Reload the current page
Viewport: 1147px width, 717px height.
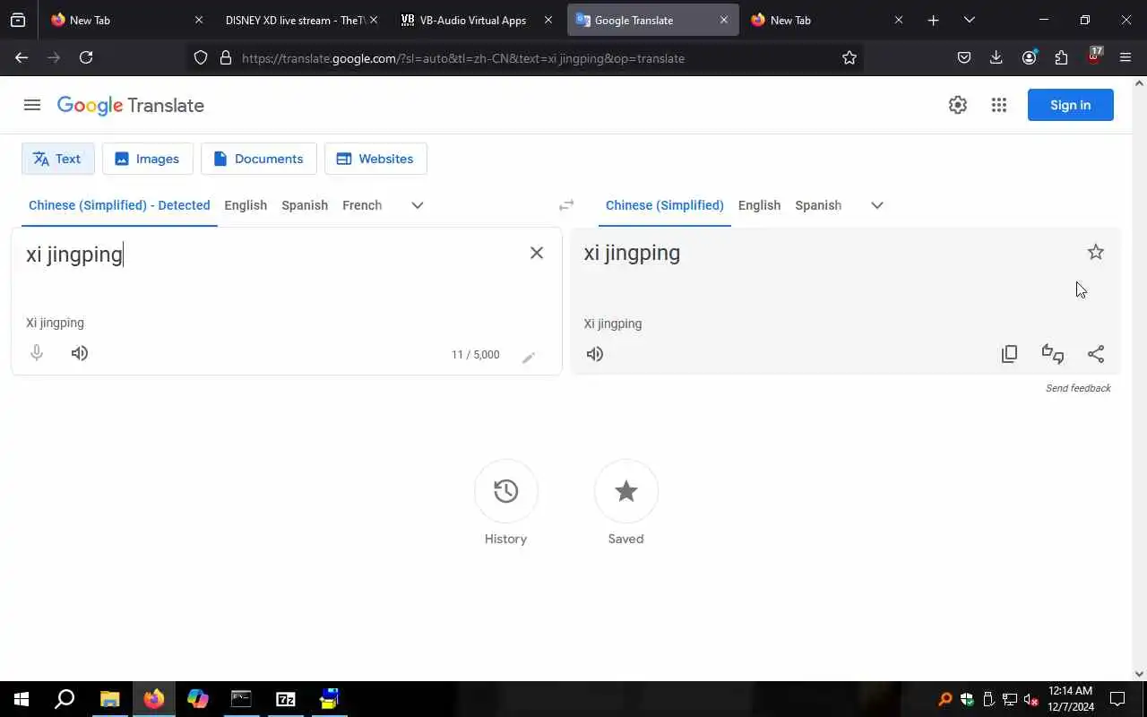coord(86,57)
